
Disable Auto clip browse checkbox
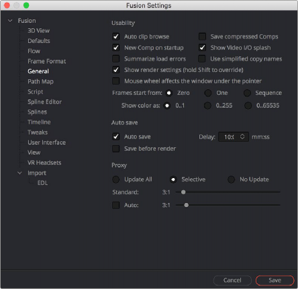[x=116, y=36]
